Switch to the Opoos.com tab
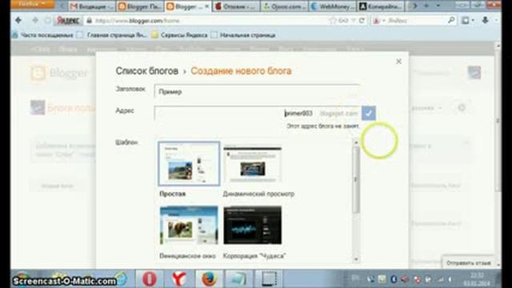 click(x=284, y=6)
